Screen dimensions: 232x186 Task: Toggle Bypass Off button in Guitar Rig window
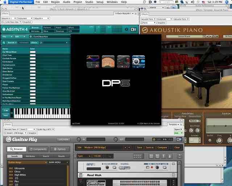[178, 129]
